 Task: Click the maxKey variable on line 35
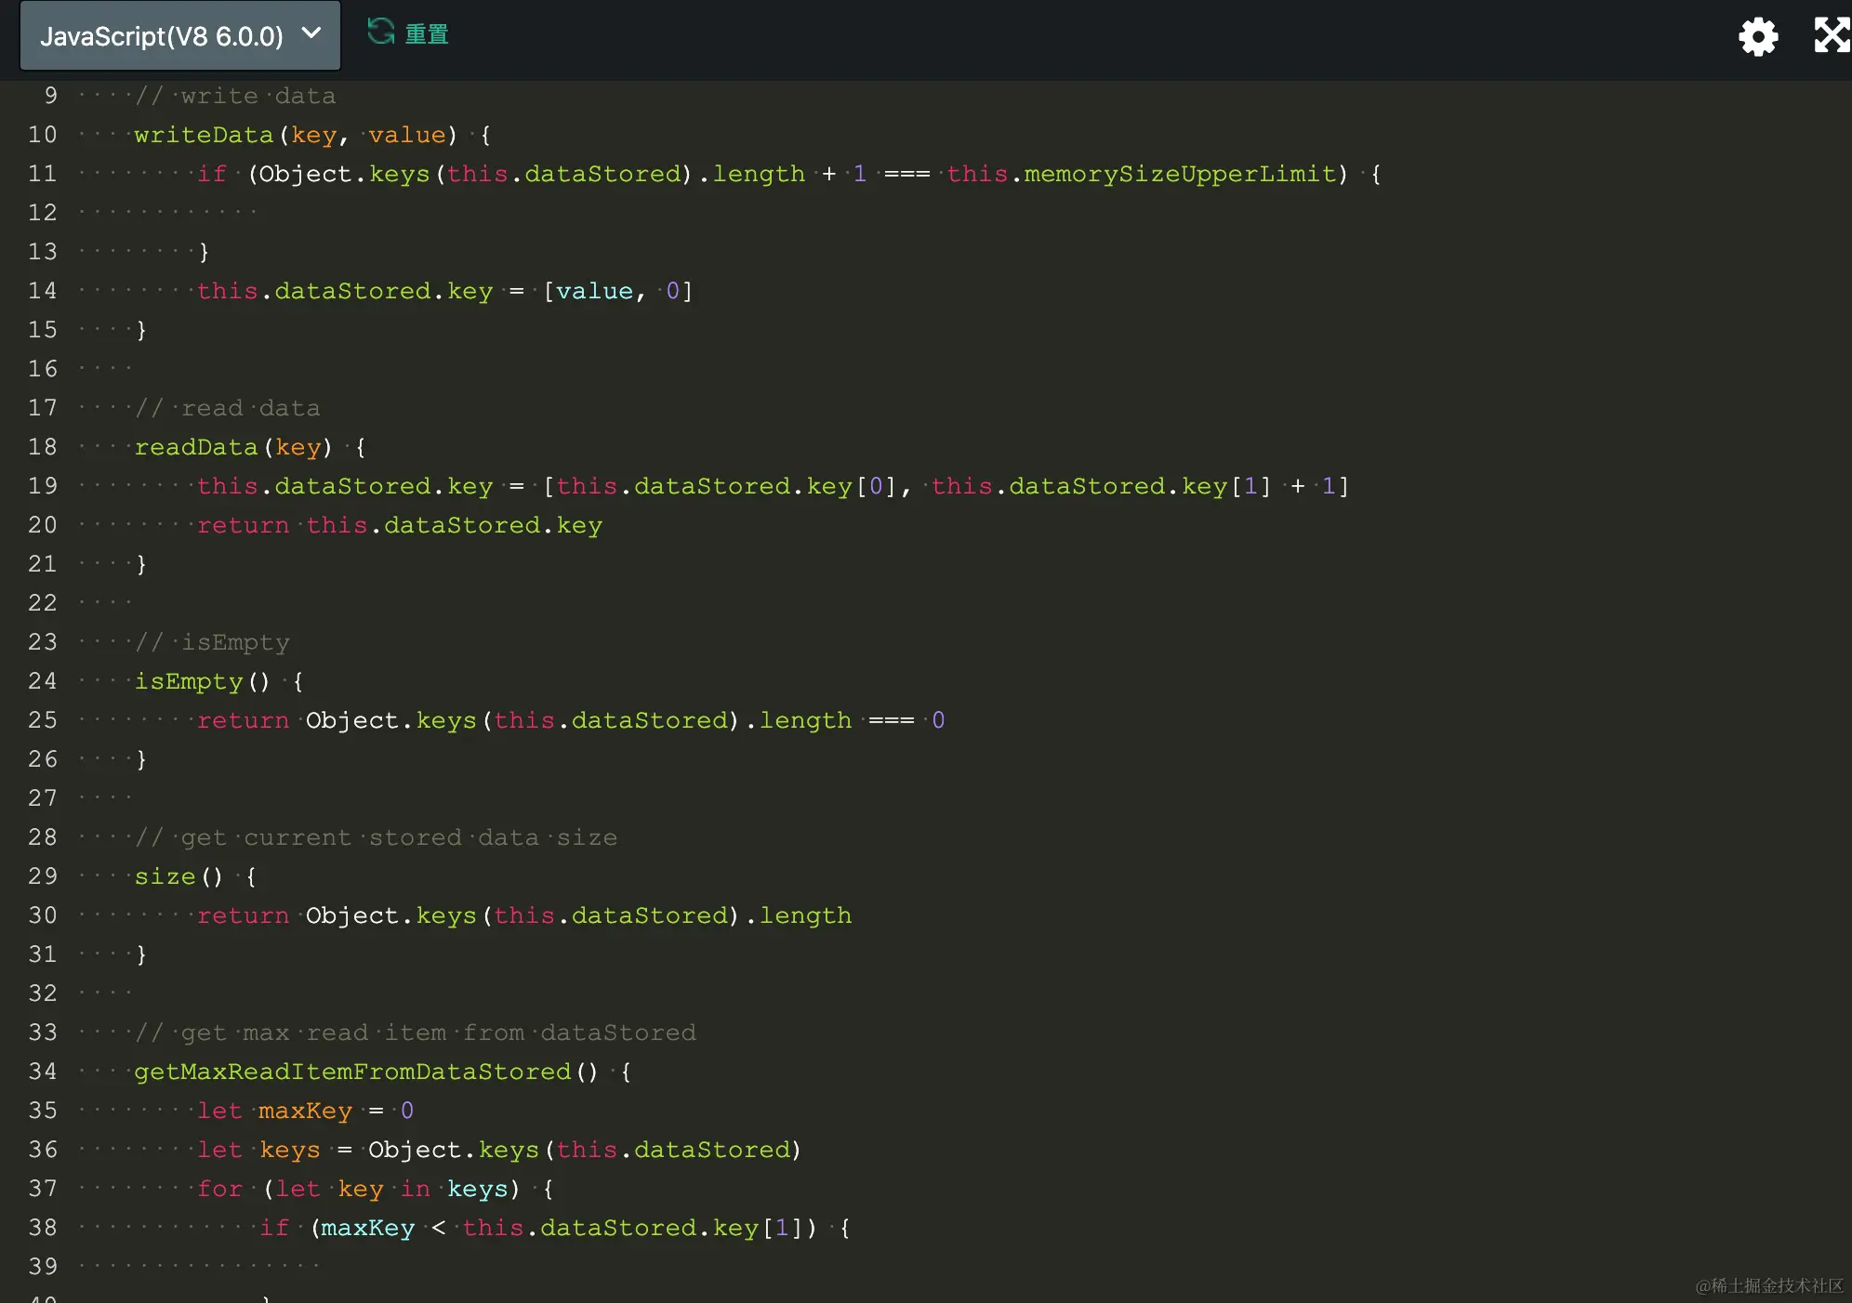pos(305,1111)
